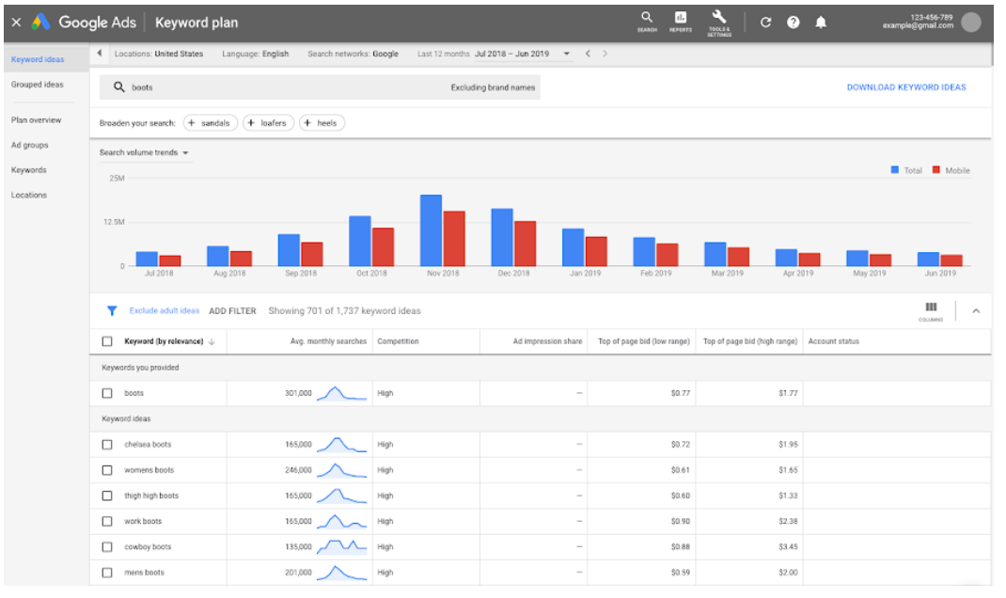Click Download Keyword Ideas link
Screen dimensions: 1006x598
pyautogui.click(x=905, y=87)
